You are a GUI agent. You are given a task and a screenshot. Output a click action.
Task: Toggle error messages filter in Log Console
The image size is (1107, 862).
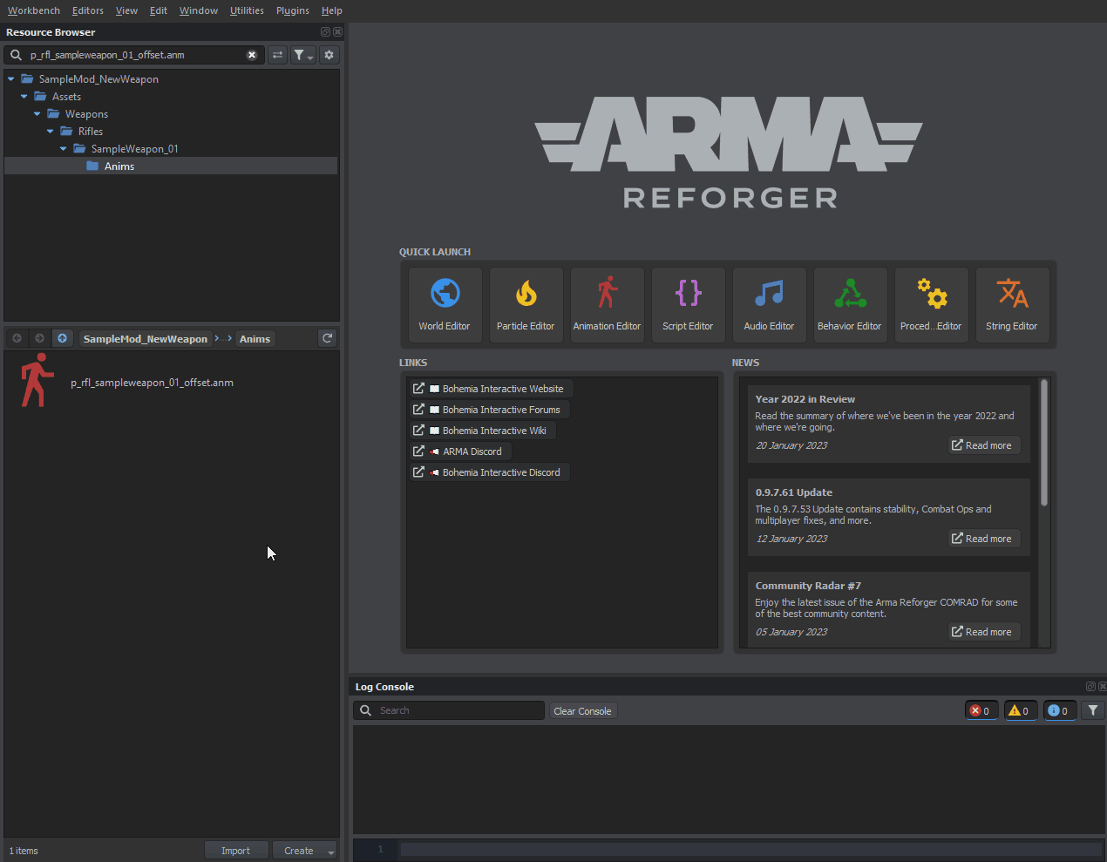(x=981, y=710)
